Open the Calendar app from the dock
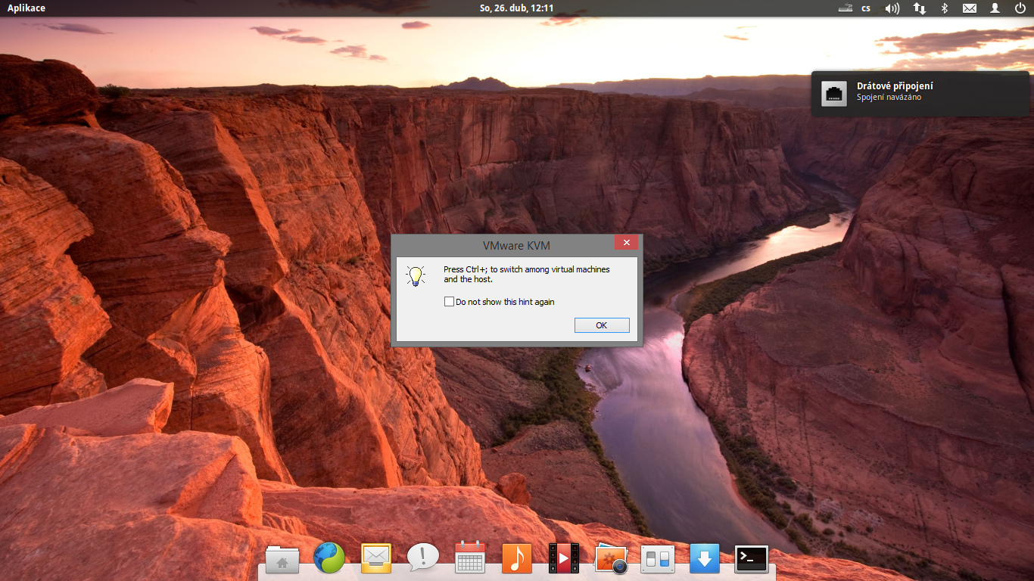This screenshot has width=1034, height=581. click(469, 558)
